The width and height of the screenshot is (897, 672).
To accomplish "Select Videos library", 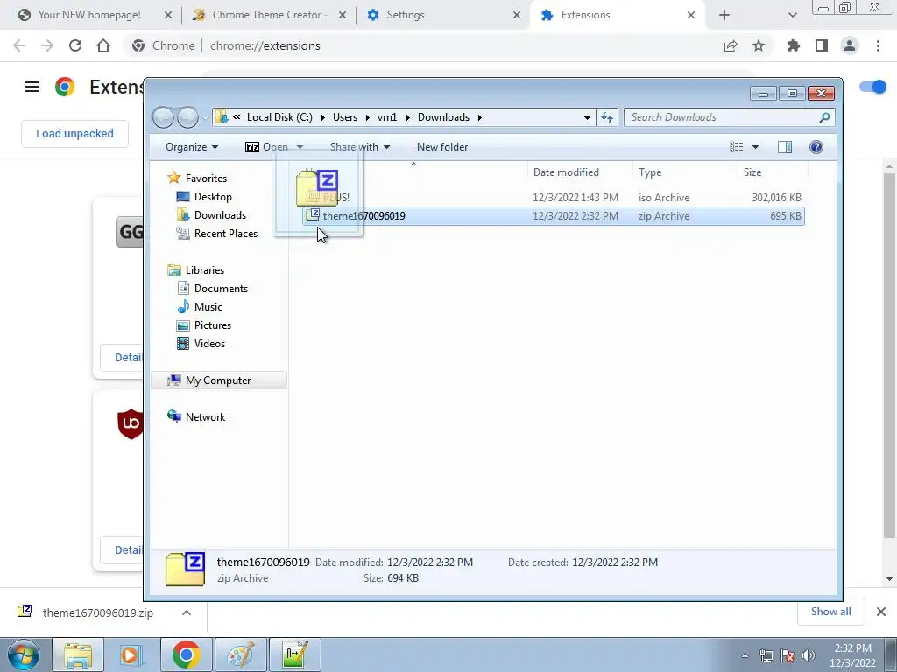I will pos(209,343).
